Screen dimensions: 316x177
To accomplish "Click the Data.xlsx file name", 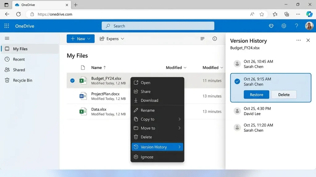I will point(99,109).
